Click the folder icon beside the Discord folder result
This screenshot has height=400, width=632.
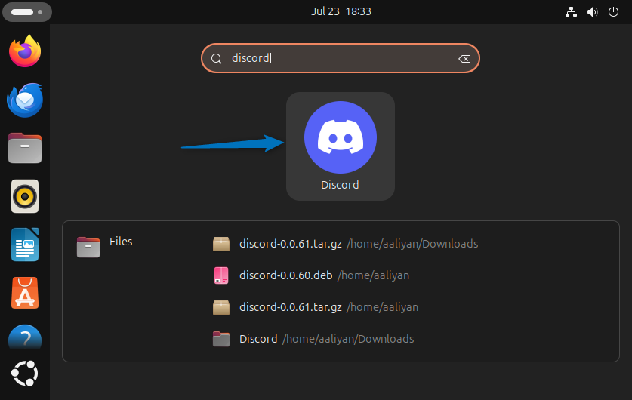point(221,339)
